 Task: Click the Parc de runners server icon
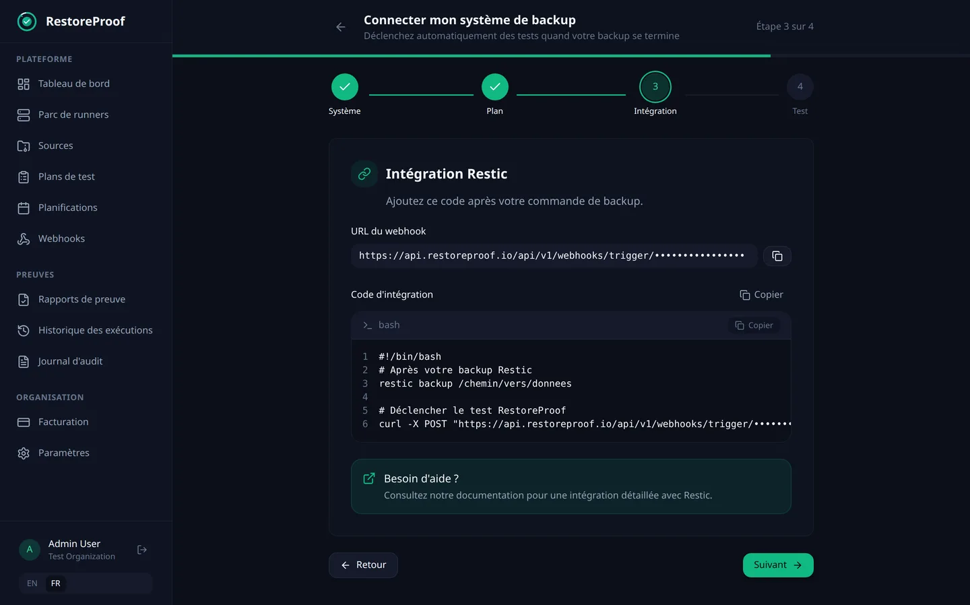24,115
